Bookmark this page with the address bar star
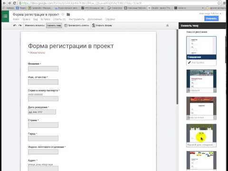 point(219,3)
